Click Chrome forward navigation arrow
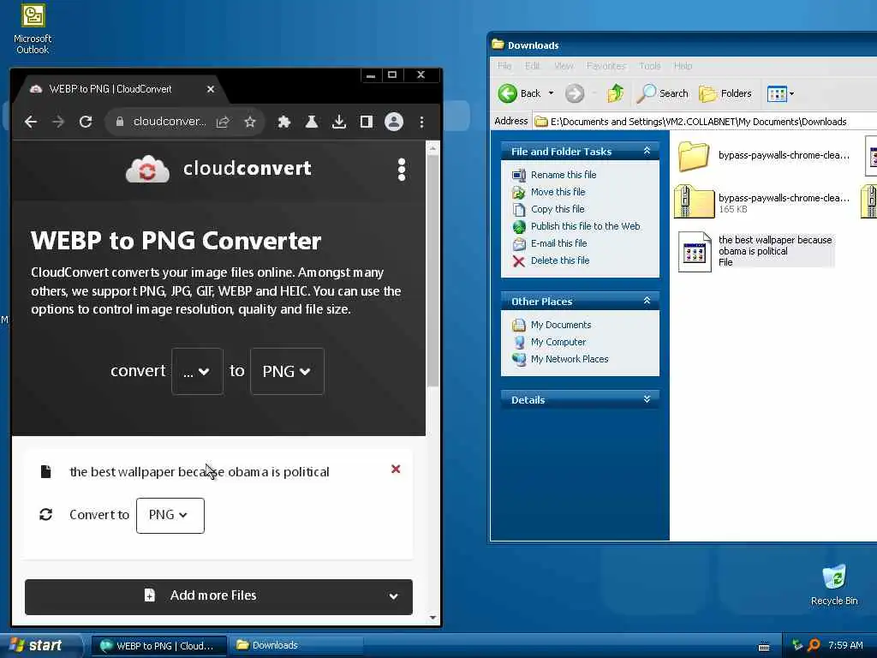This screenshot has height=658, width=877. coord(58,122)
